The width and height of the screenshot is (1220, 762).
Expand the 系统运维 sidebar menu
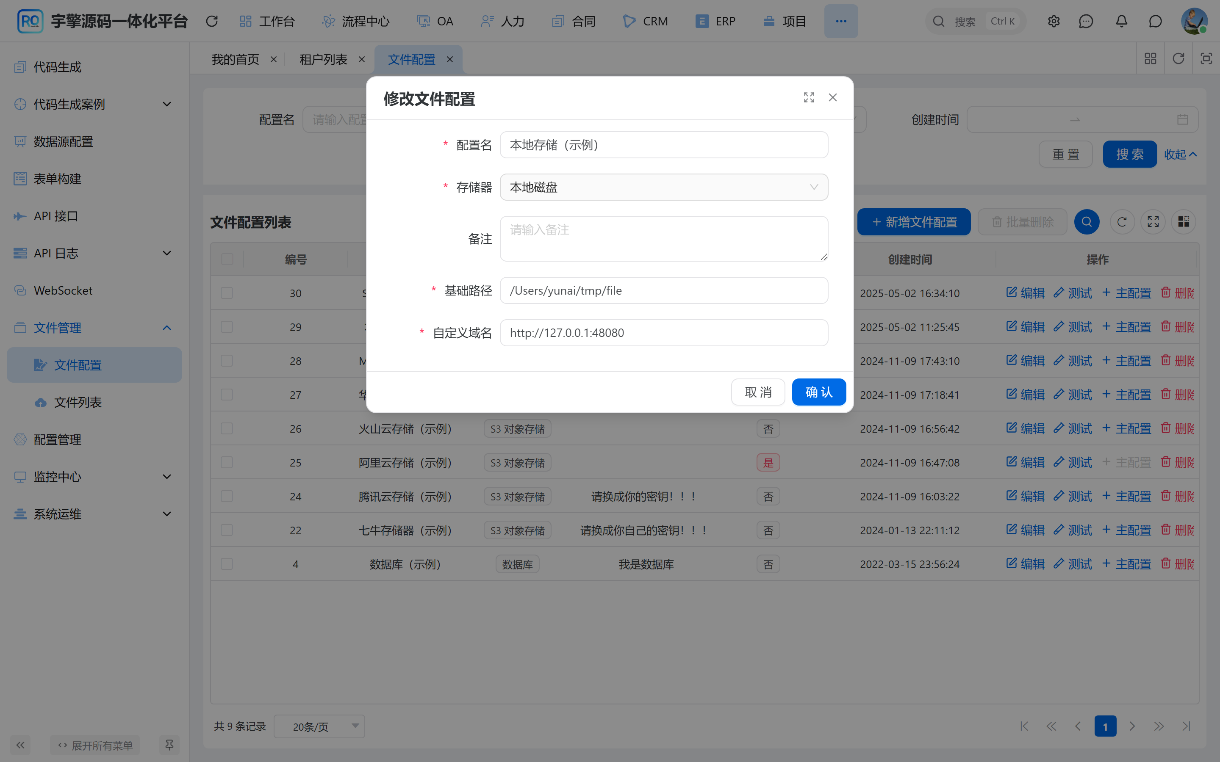[94, 514]
